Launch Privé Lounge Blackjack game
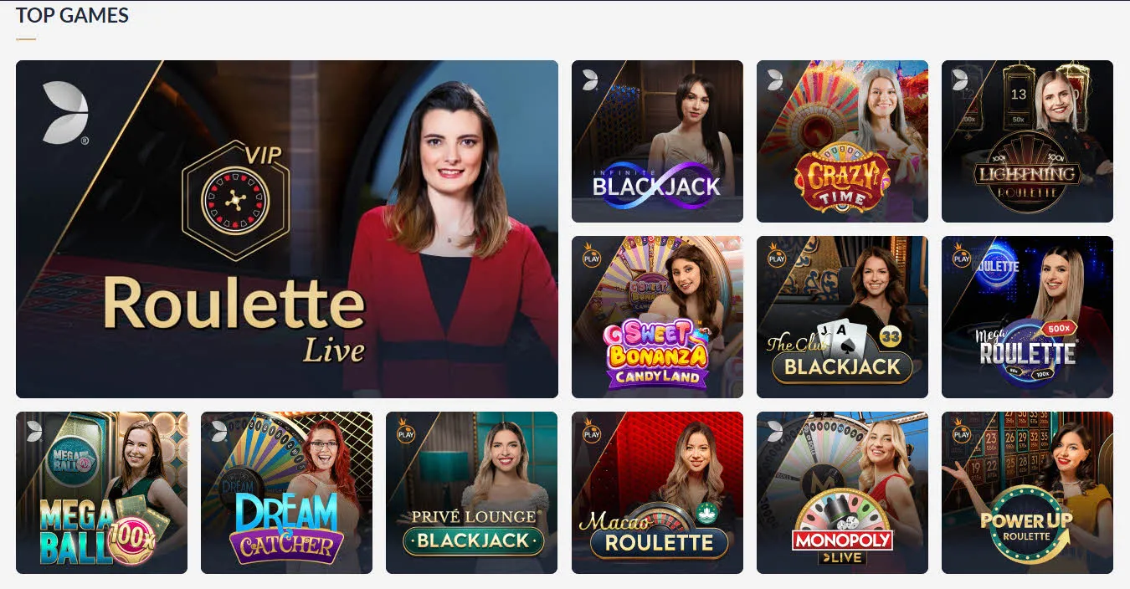 471,493
